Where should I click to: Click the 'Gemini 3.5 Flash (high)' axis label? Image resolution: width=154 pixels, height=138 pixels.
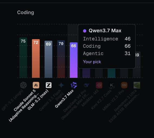click(x=52, y=100)
